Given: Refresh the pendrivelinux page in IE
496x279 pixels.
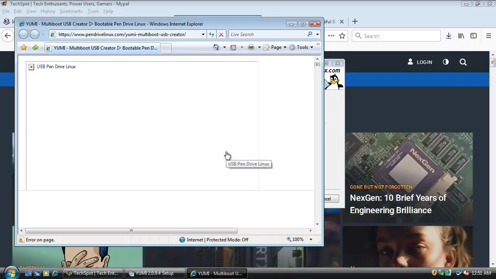Looking at the screenshot, I should pos(212,34).
